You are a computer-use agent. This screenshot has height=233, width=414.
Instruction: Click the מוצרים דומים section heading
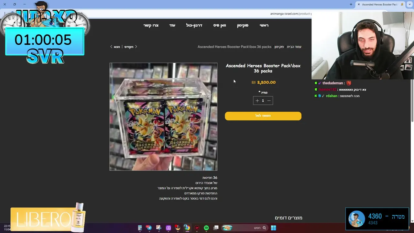point(289,218)
